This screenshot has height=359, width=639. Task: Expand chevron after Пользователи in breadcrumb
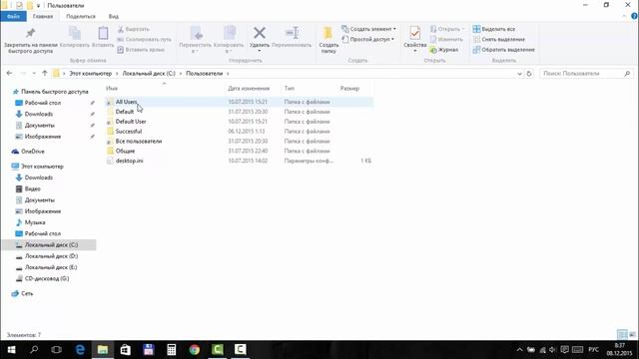coord(228,74)
